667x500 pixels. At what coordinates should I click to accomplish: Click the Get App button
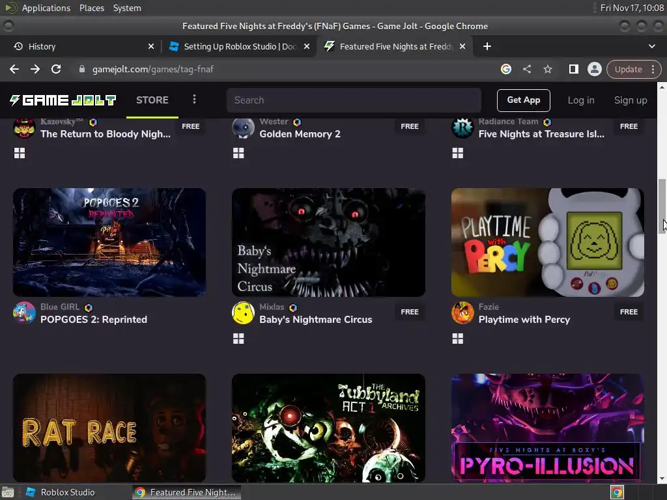pyautogui.click(x=524, y=100)
